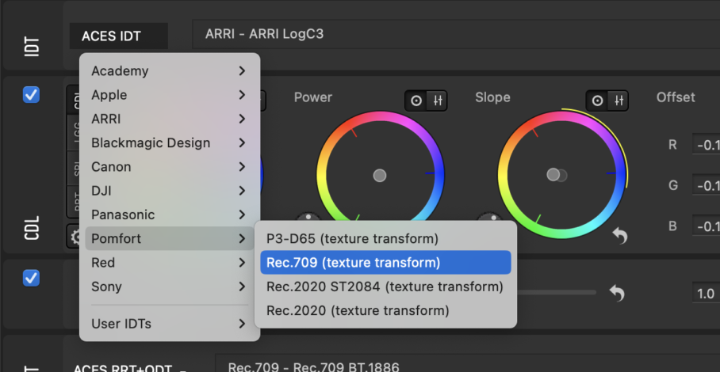Switch Power to sliders mode
This screenshot has height=372, width=720.
coord(437,101)
